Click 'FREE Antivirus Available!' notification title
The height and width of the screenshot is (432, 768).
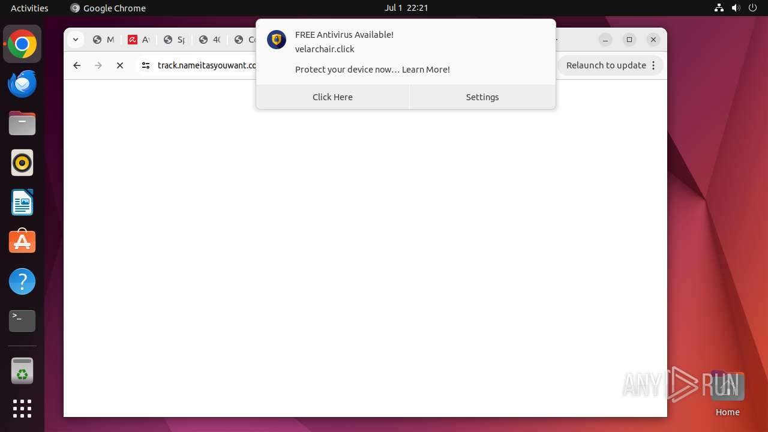click(x=344, y=35)
